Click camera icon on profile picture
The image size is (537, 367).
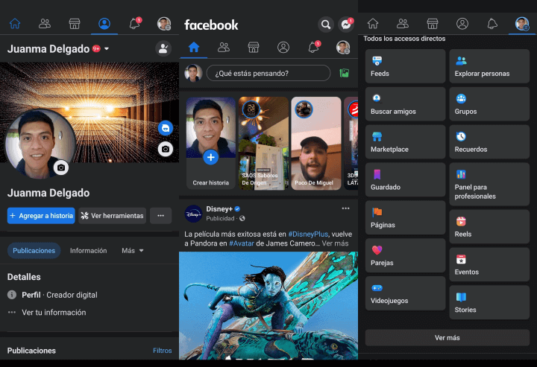point(61,167)
